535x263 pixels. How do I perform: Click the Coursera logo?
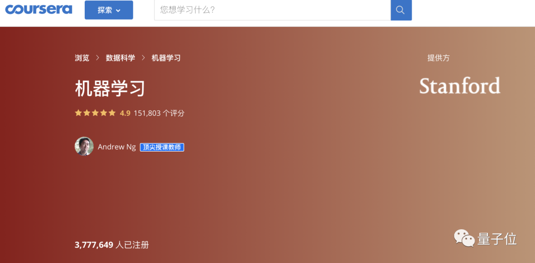click(x=39, y=9)
